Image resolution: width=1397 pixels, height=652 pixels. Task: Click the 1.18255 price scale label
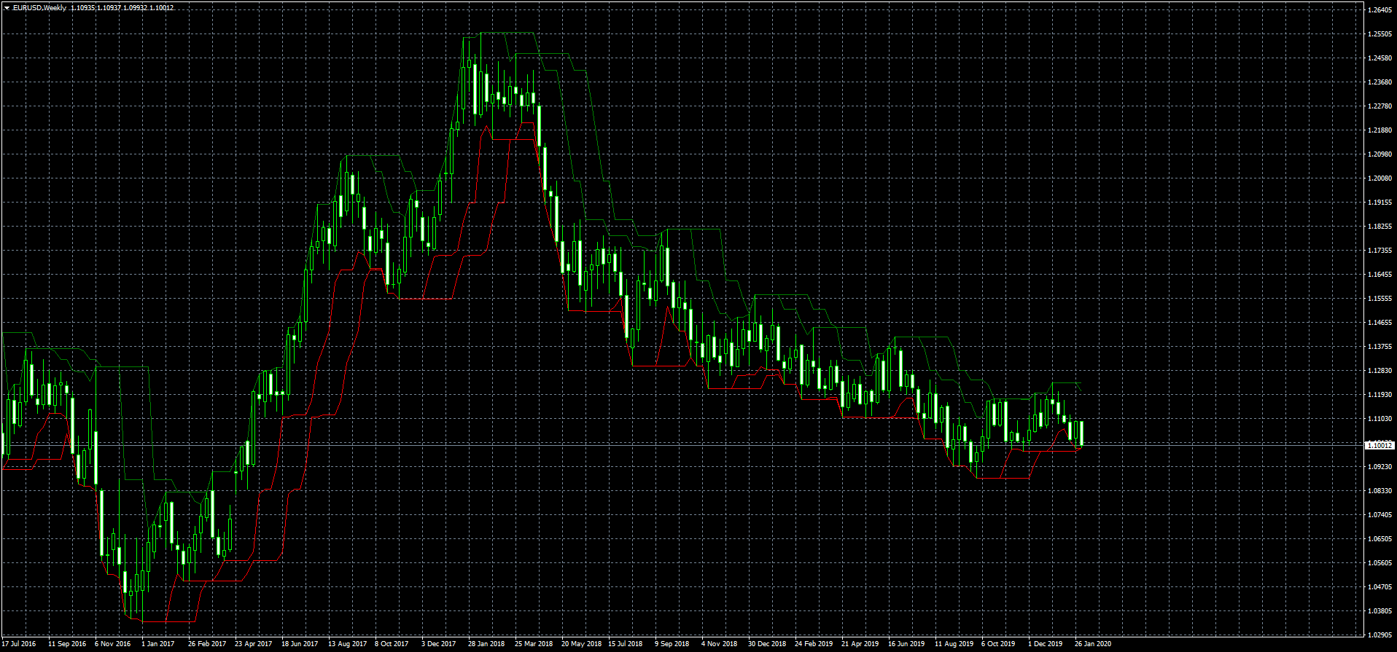(x=1380, y=227)
